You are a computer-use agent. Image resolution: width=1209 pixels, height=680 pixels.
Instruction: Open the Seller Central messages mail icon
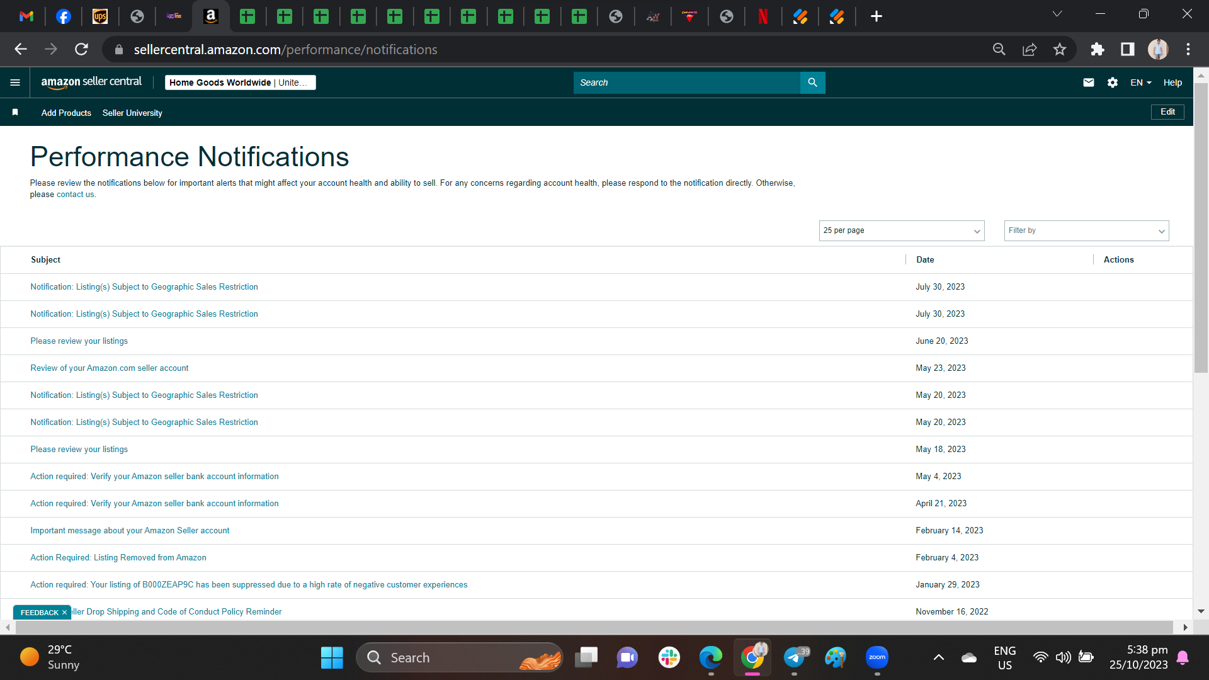(1088, 82)
